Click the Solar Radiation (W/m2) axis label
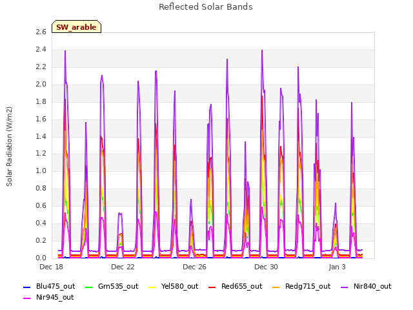 (x=9, y=147)
